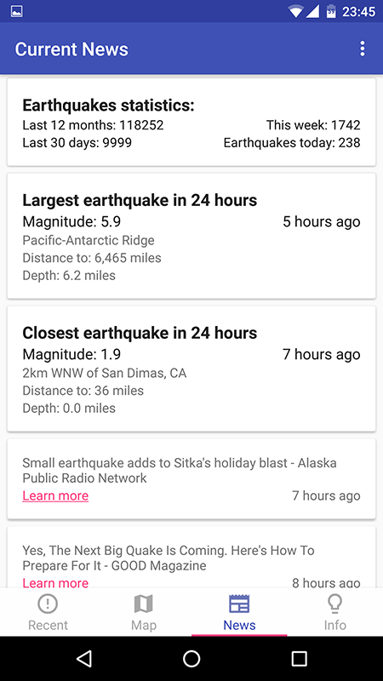This screenshot has height=681, width=383.
Task: Tap the Earthquakes statistics card
Action: [191, 122]
